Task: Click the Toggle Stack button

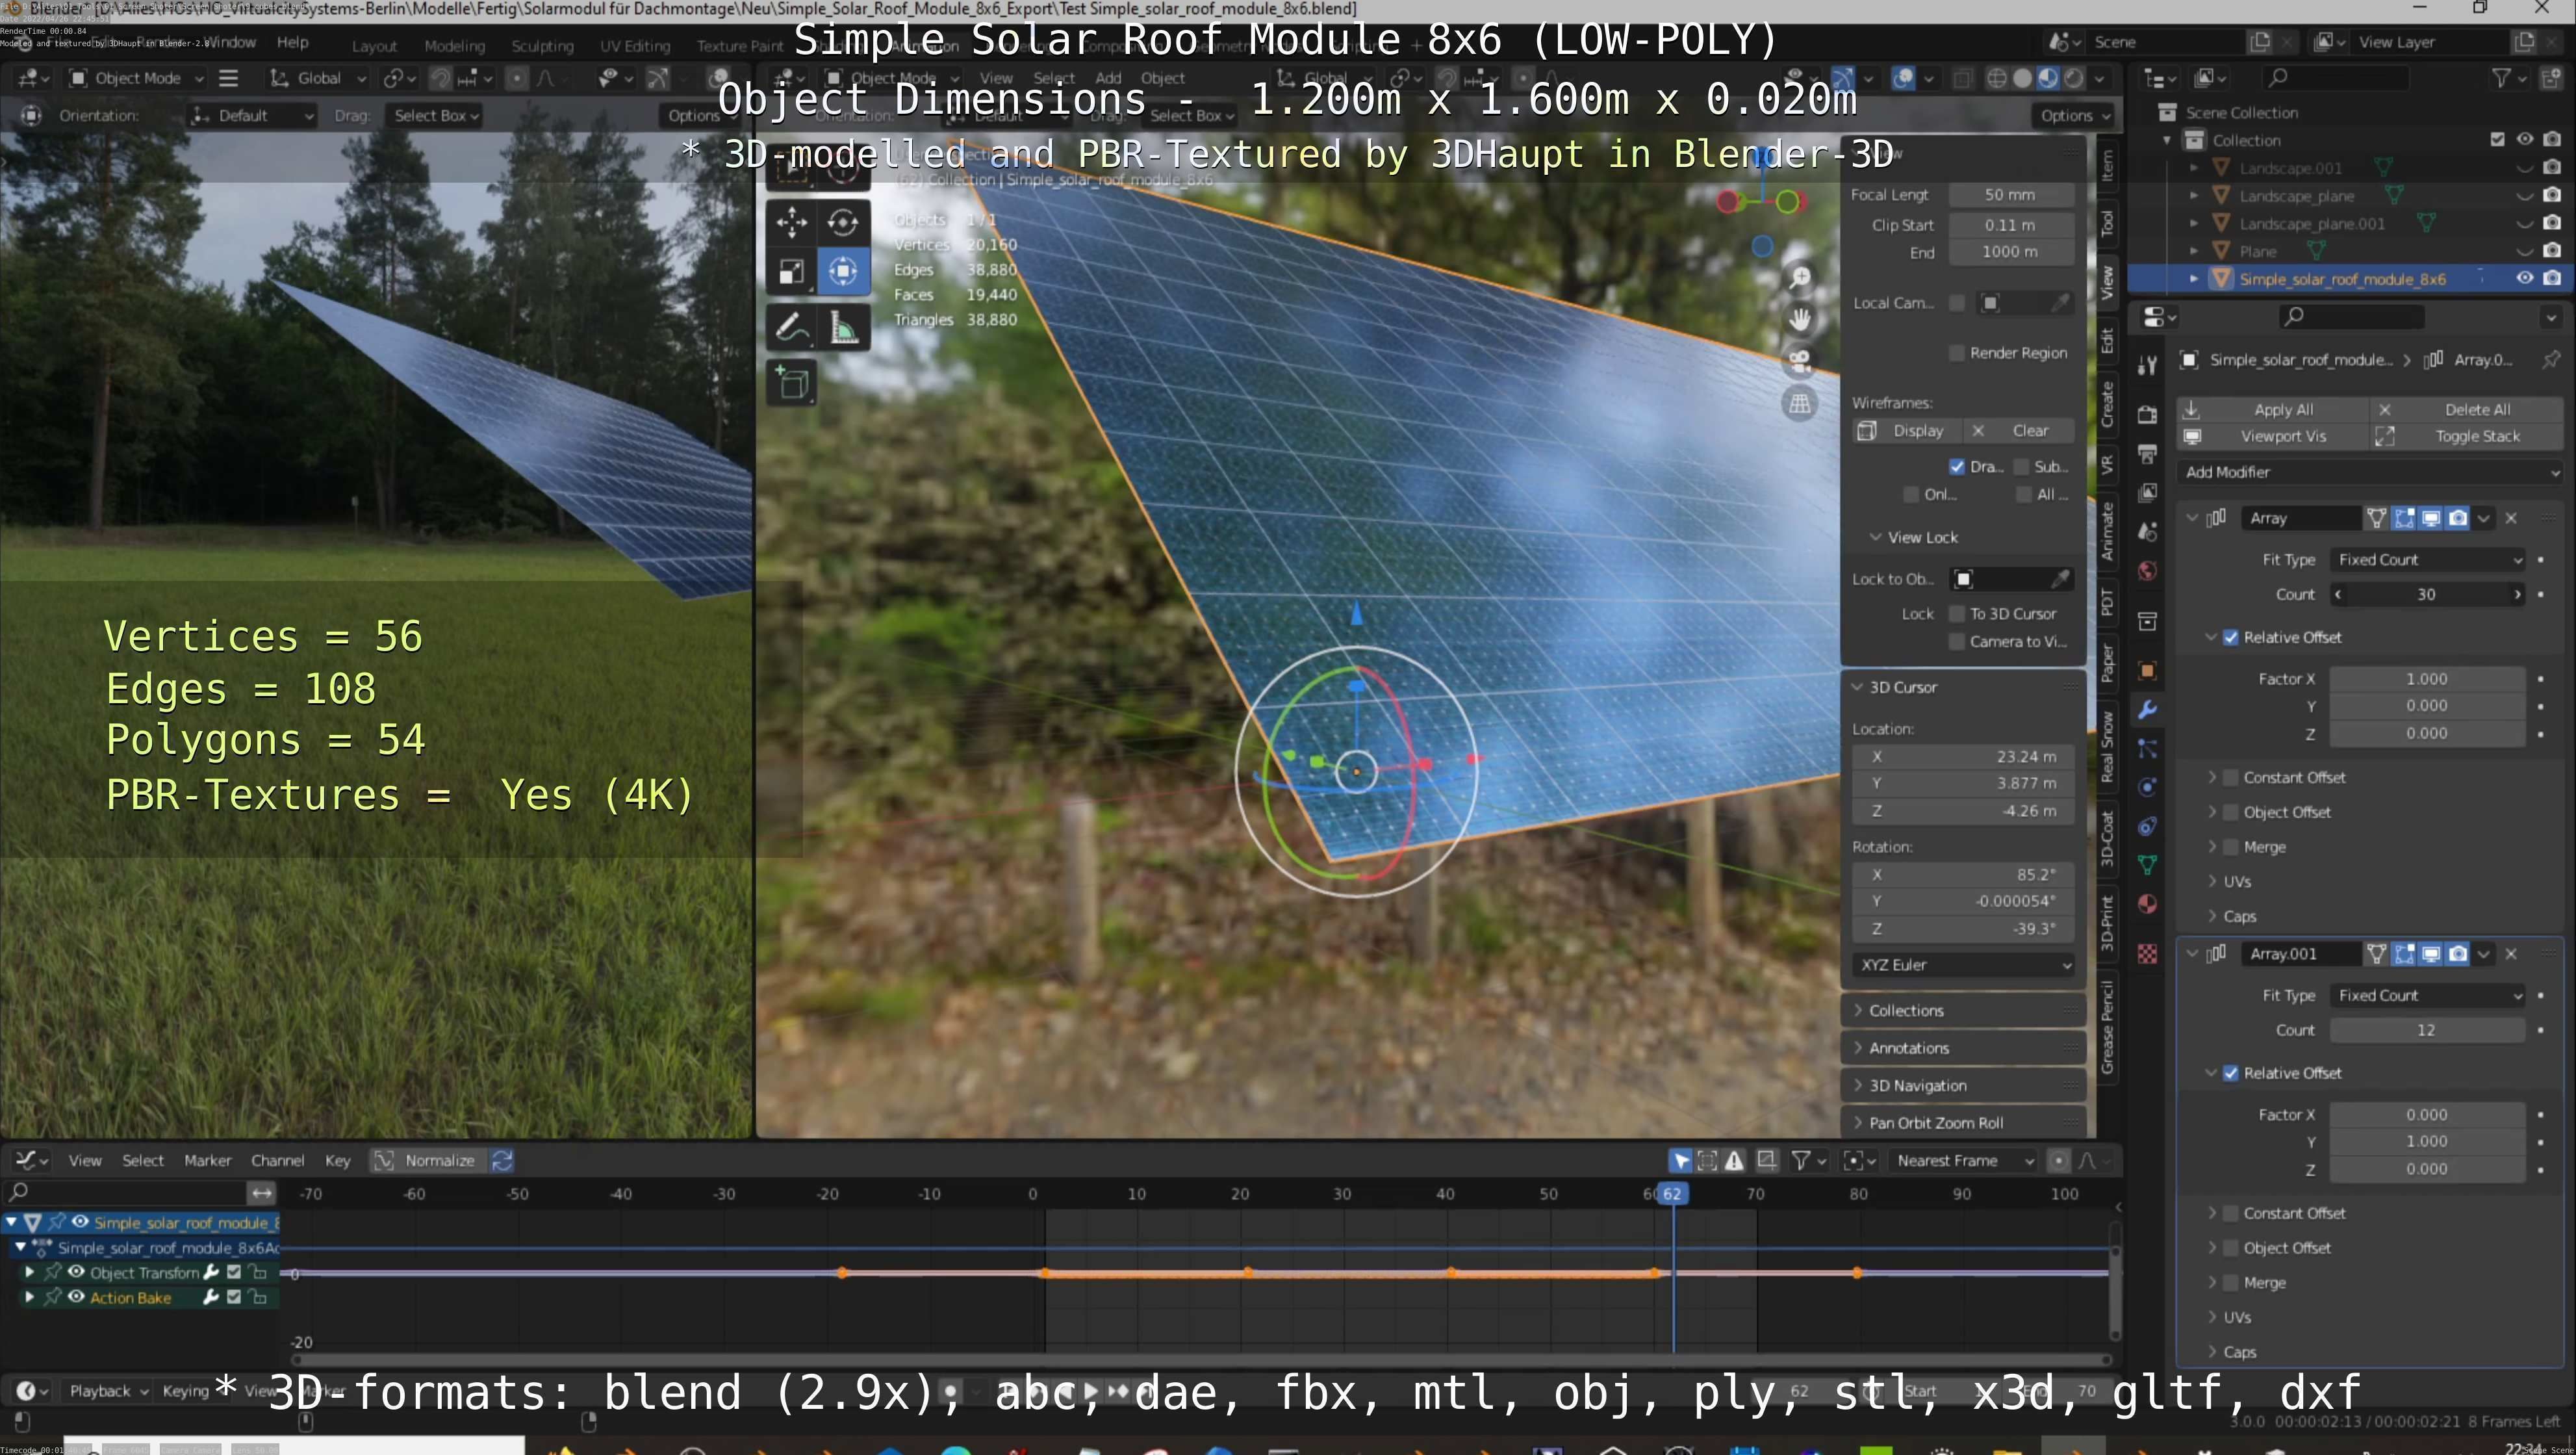Action: [2467, 437]
